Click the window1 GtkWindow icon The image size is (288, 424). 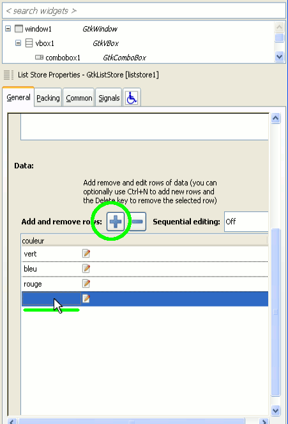19,29
